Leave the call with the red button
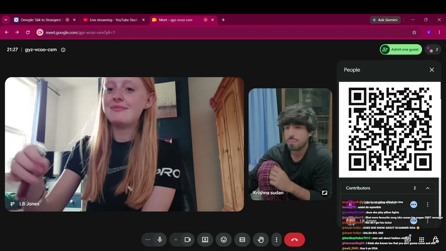Viewport: 446px width, 251px height. (294, 239)
